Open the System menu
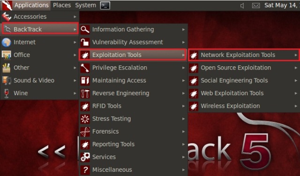Screen dimensions: 300x176 [85, 5]
